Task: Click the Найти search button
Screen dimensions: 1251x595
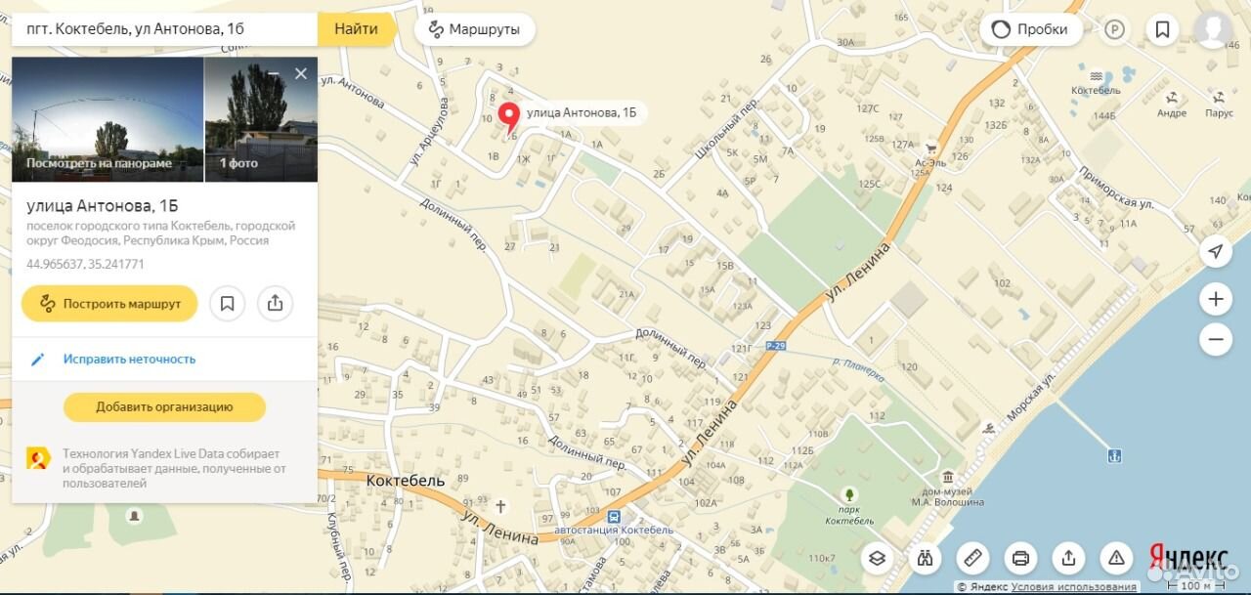Action: (x=357, y=29)
